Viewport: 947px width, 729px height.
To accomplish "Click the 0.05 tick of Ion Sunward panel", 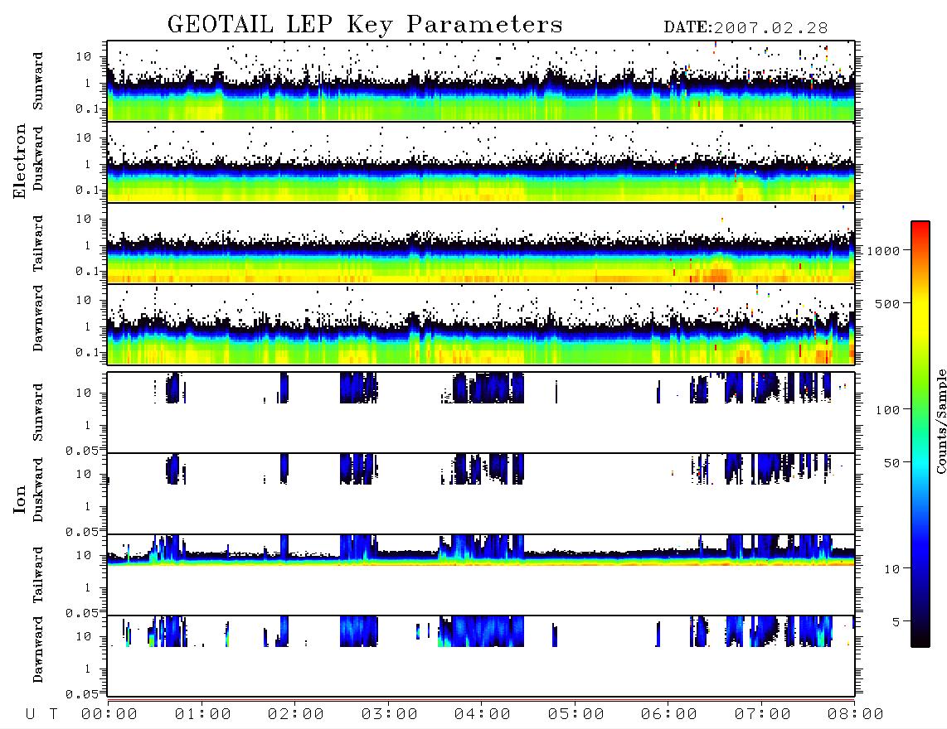I will point(81,450).
